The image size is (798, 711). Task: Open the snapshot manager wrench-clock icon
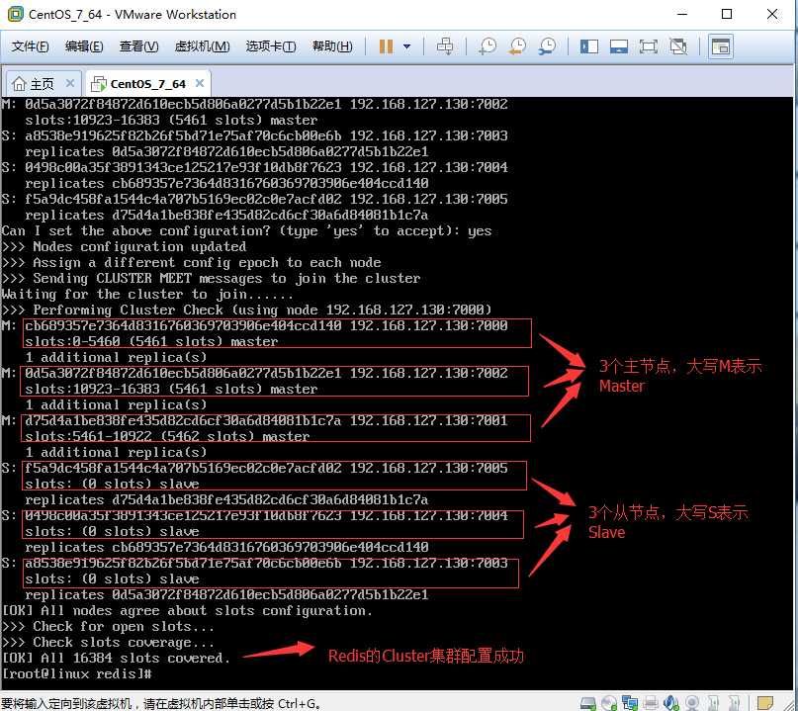[548, 46]
